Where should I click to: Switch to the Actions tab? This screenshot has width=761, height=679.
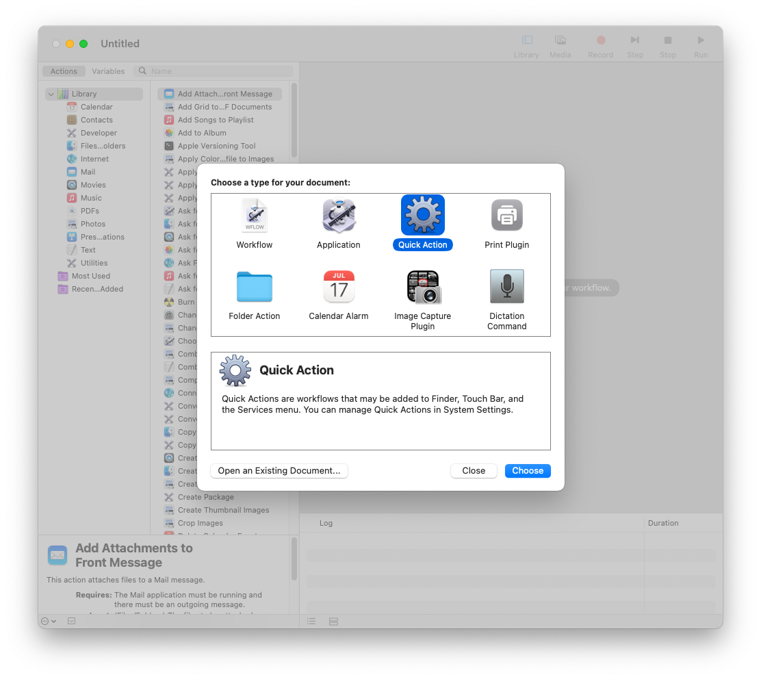(64, 71)
